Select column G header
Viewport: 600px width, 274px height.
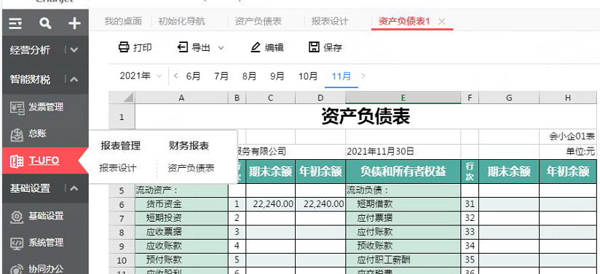click(x=509, y=98)
